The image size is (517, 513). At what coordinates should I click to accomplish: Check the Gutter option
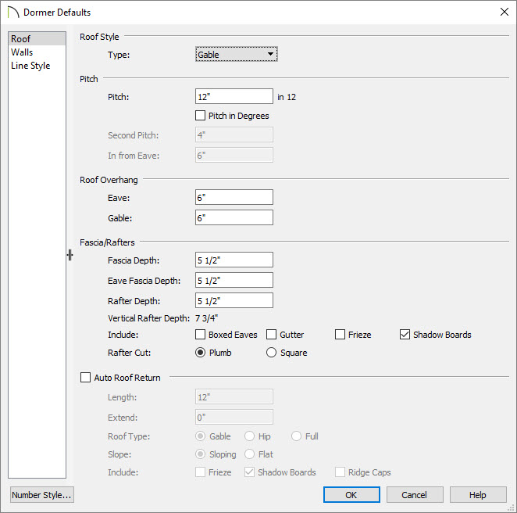click(271, 335)
